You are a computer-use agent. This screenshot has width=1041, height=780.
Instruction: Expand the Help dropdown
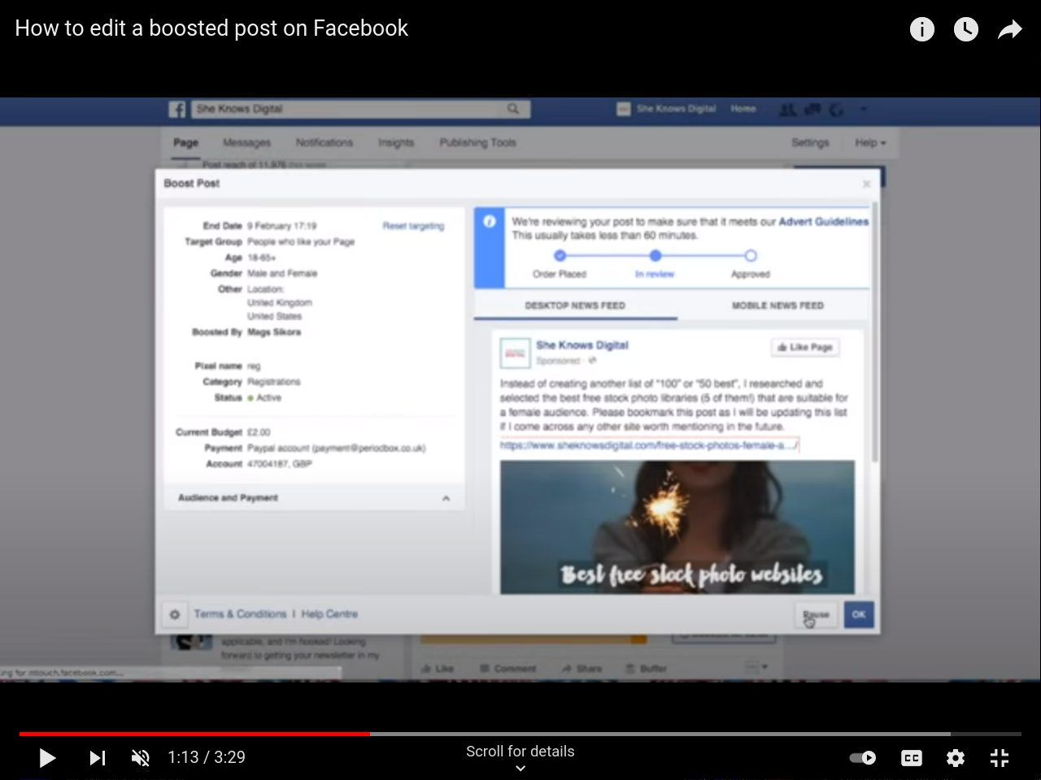[x=870, y=143]
